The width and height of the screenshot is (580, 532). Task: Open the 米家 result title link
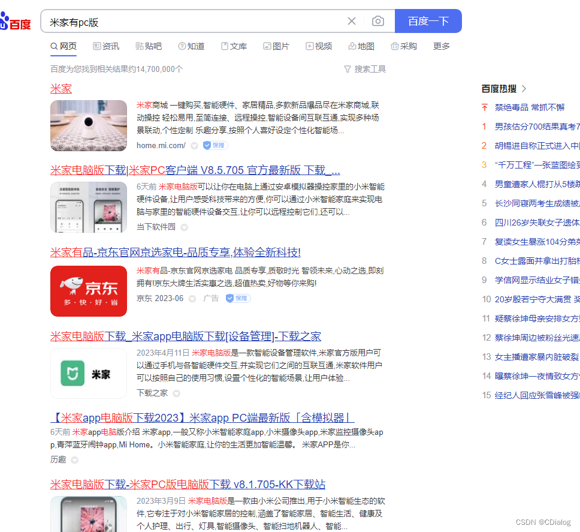point(61,89)
